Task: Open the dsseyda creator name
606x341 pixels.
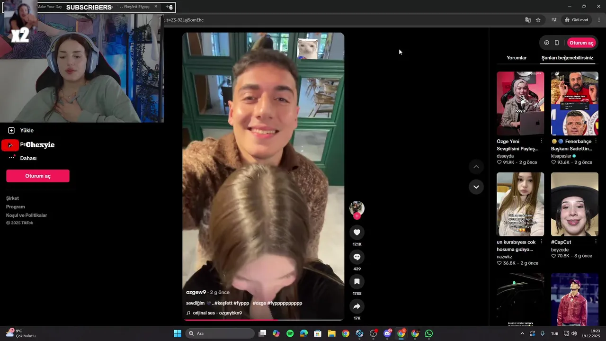Action: pos(505,156)
